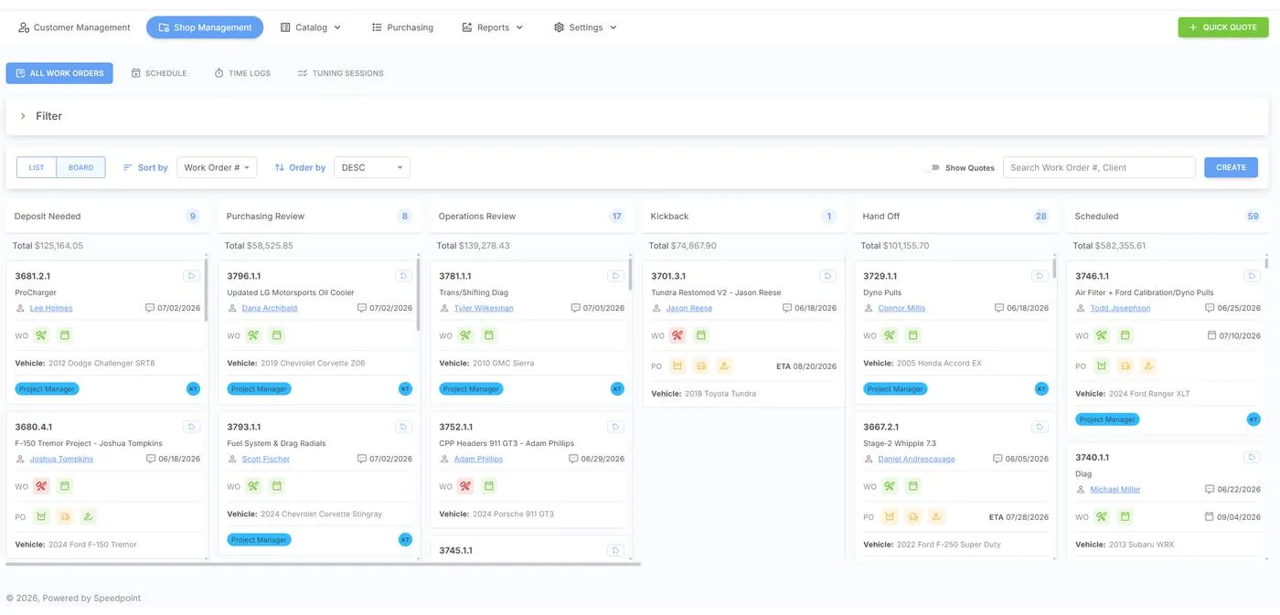Open the Catalog menu
The image size is (1280, 615).
311,27
